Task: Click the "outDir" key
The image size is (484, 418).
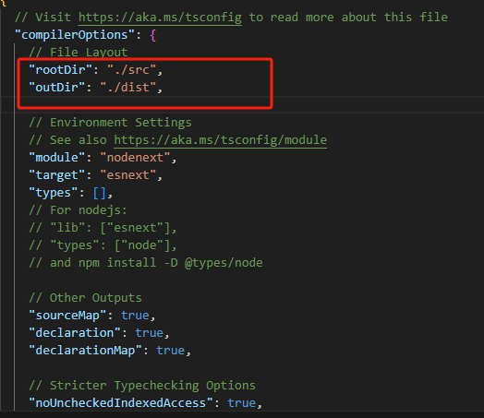Action: tap(56, 88)
